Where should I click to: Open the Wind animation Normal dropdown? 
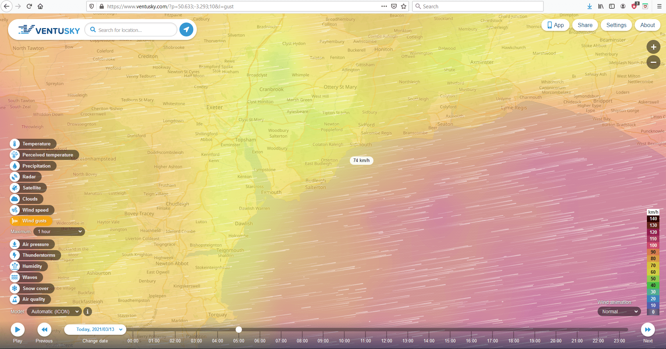(x=619, y=312)
